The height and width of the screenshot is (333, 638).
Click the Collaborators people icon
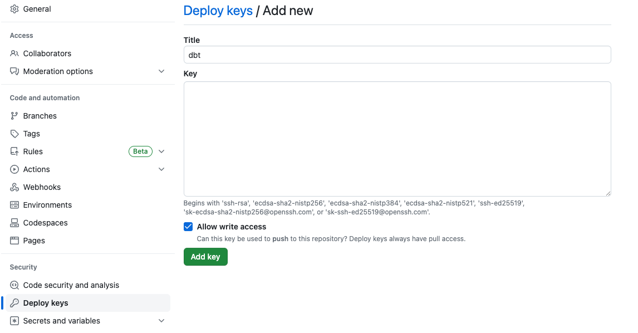14,53
